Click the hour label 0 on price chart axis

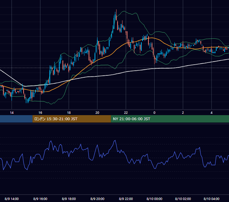tap(154, 113)
